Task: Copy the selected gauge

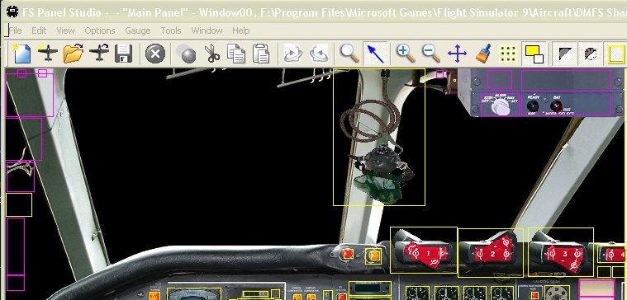Action: click(x=236, y=54)
